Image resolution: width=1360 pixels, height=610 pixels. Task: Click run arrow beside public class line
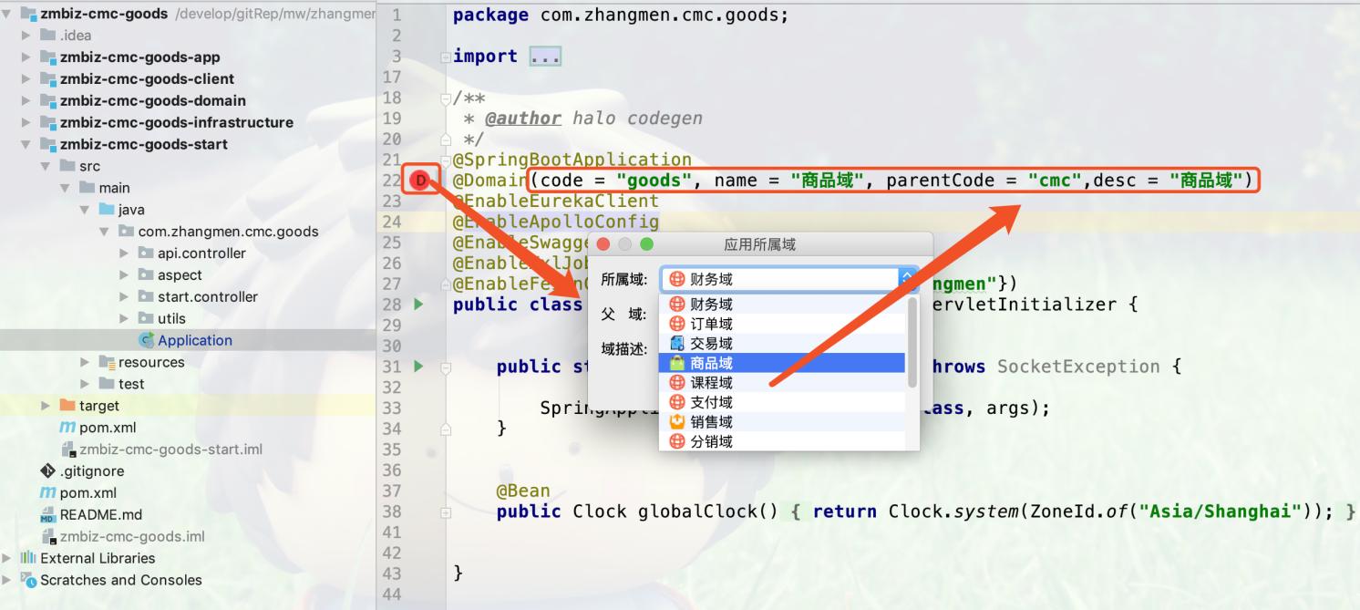click(418, 304)
